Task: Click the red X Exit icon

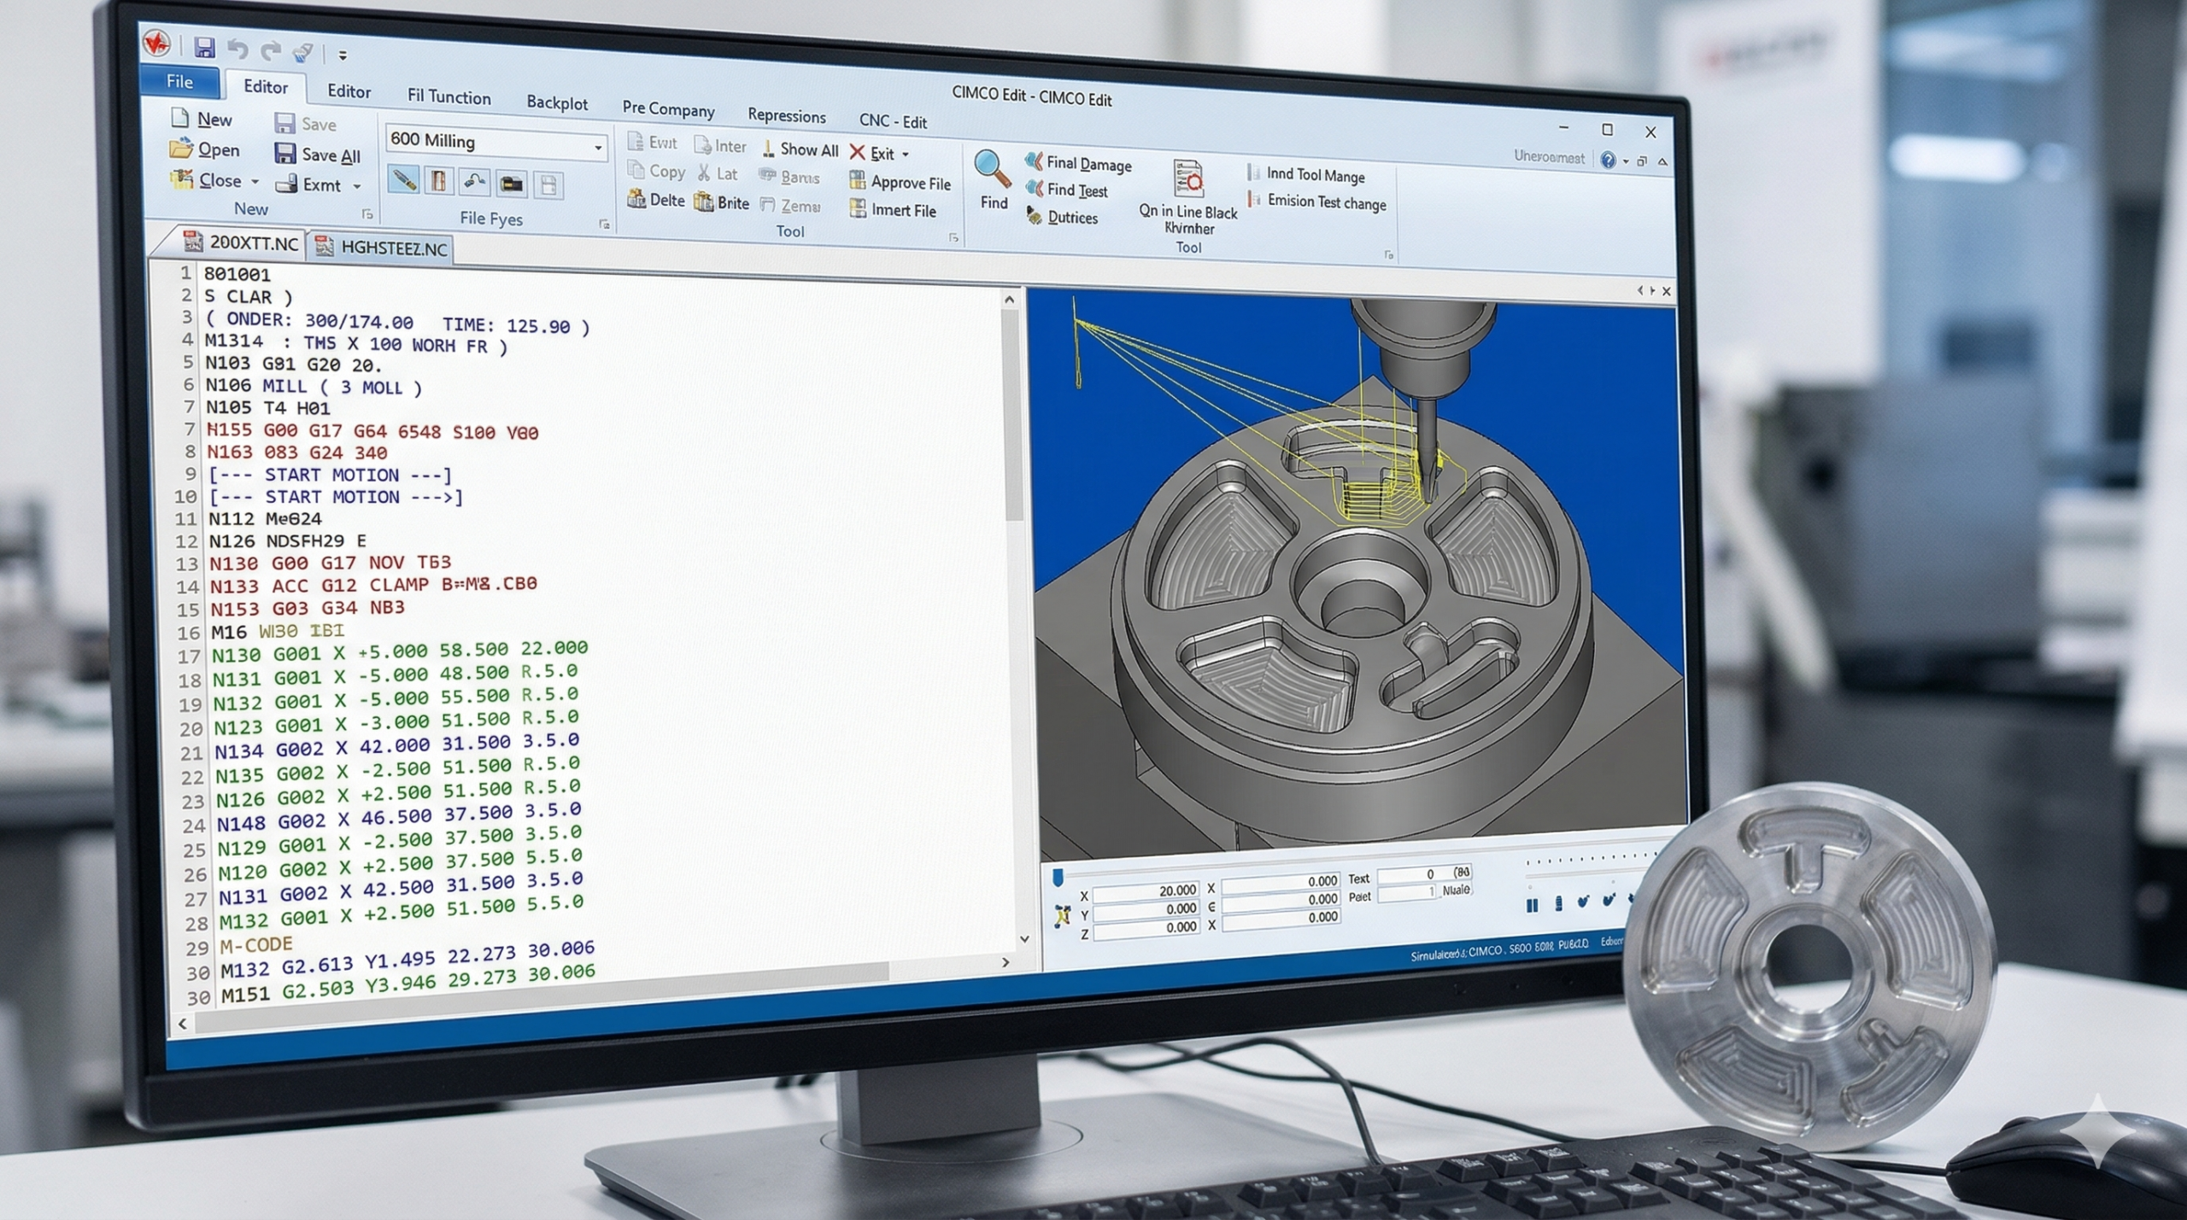Action: pyautogui.click(x=857, y=152)
